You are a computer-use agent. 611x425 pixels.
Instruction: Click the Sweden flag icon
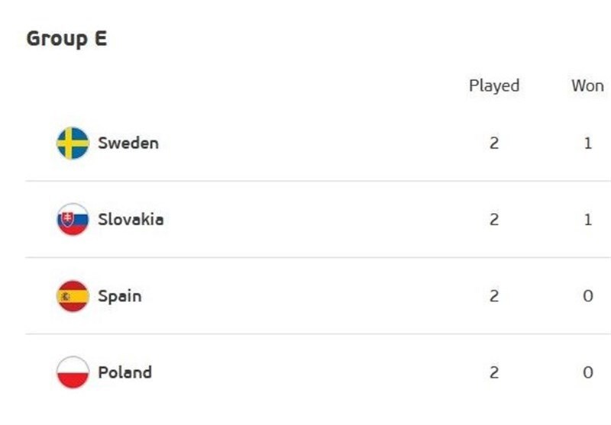tap(73, 143)
